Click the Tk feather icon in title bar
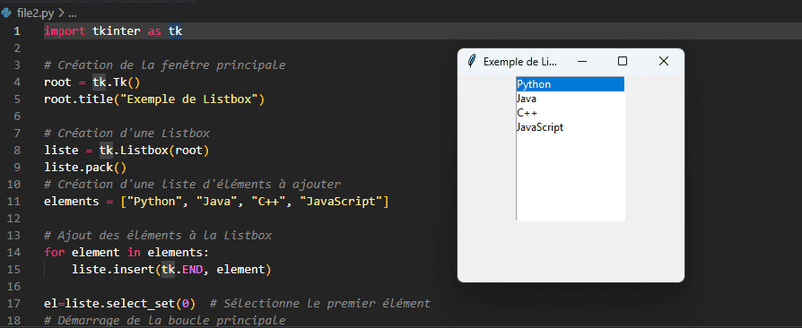This screenshot has width=802, height=328. click(472, 61)
